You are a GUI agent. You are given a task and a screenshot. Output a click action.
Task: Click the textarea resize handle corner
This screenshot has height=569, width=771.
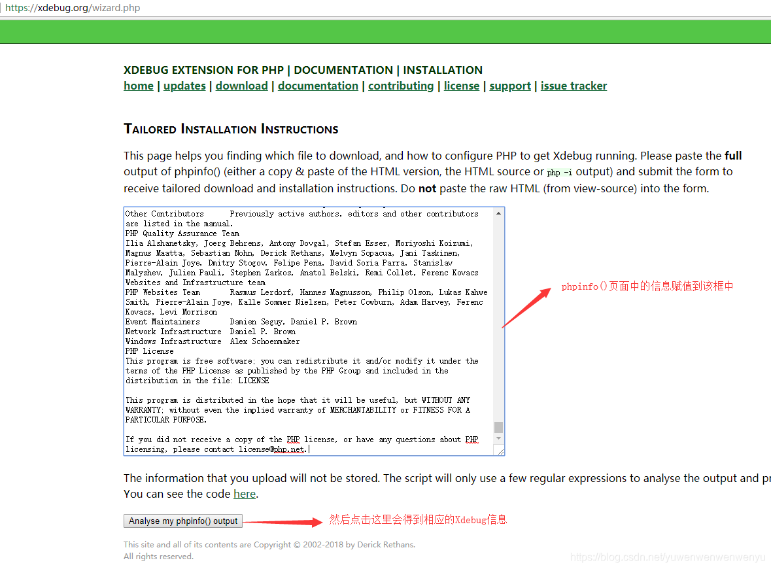click(x=500, y=451)
